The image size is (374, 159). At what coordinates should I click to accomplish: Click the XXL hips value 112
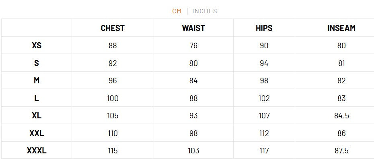point(264,133)
